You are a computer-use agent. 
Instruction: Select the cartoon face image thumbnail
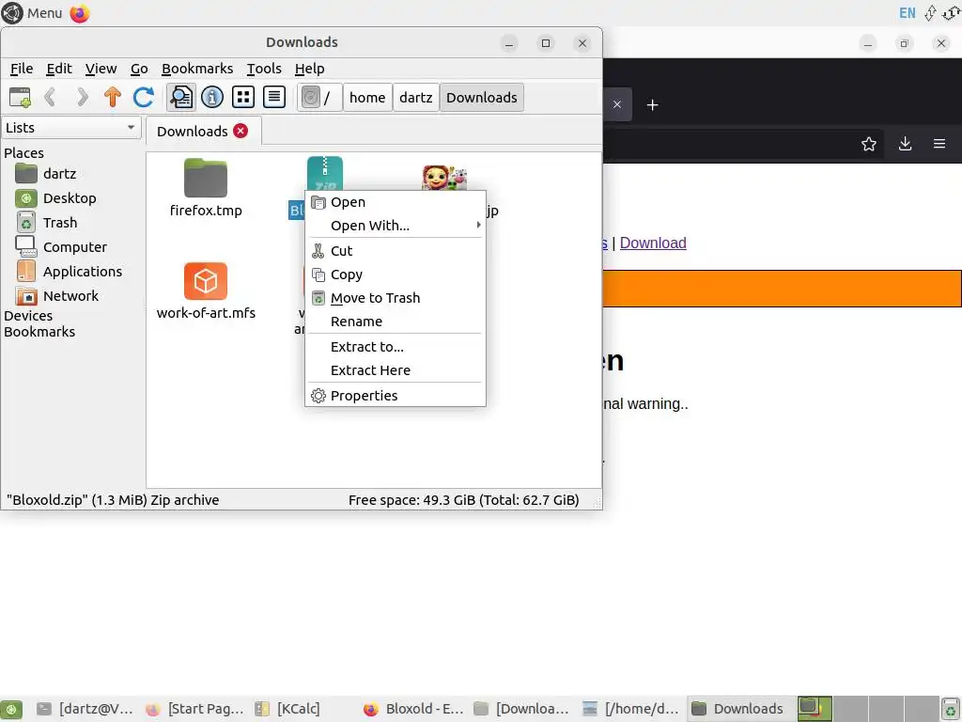pos(444,178)
